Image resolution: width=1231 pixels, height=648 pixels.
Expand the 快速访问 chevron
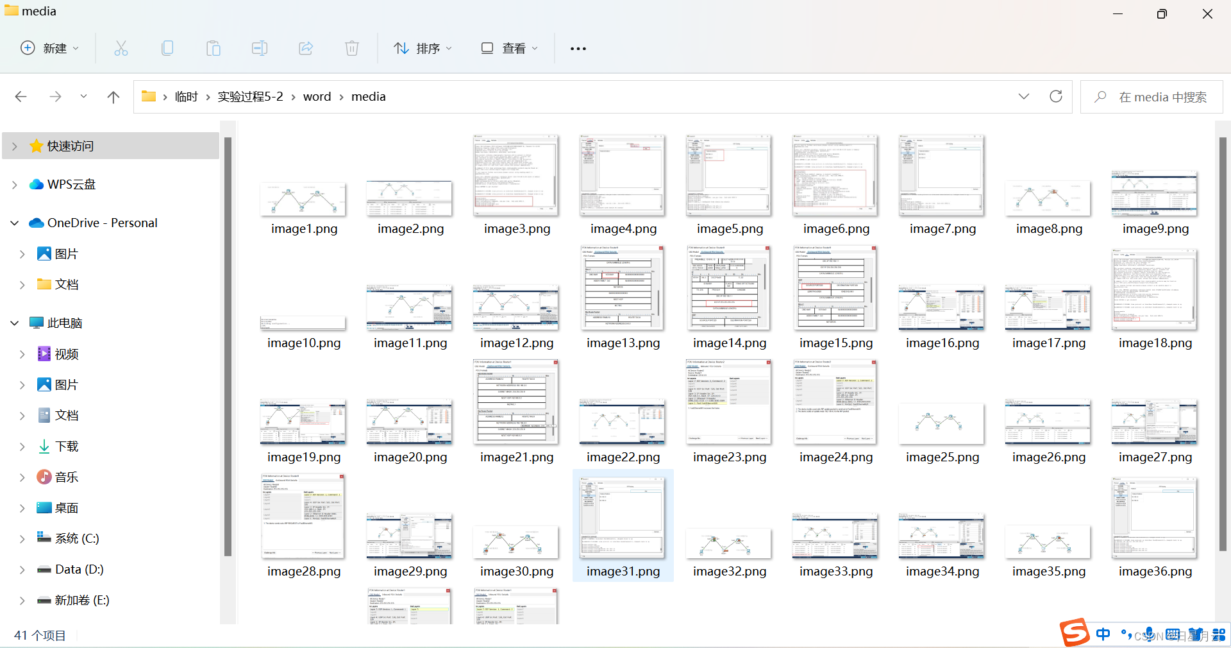(14, 146)
